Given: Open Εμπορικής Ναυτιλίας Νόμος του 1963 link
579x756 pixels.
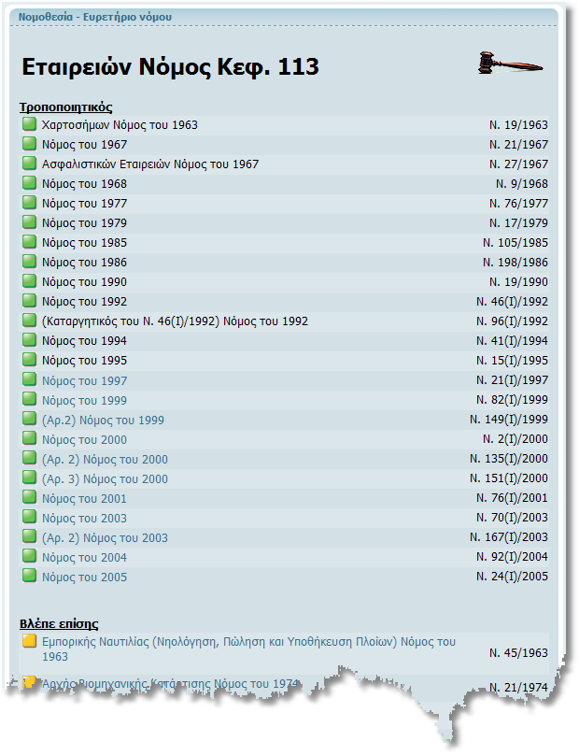Looking at the screenshot, I should [248, 642].
